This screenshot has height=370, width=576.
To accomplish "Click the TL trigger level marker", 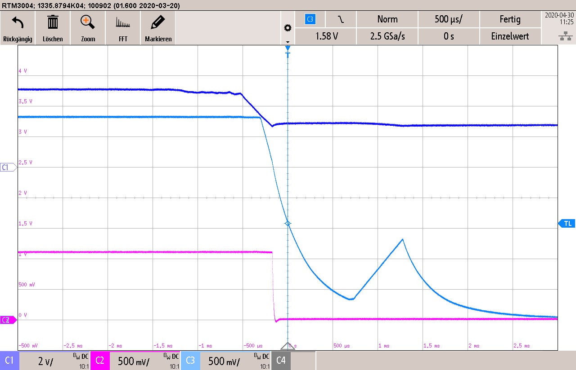I will click(x=567, y=223).
